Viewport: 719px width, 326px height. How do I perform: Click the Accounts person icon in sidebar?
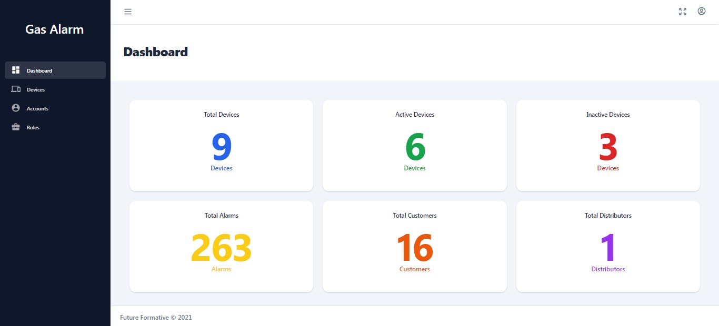[x=16, y=108]
